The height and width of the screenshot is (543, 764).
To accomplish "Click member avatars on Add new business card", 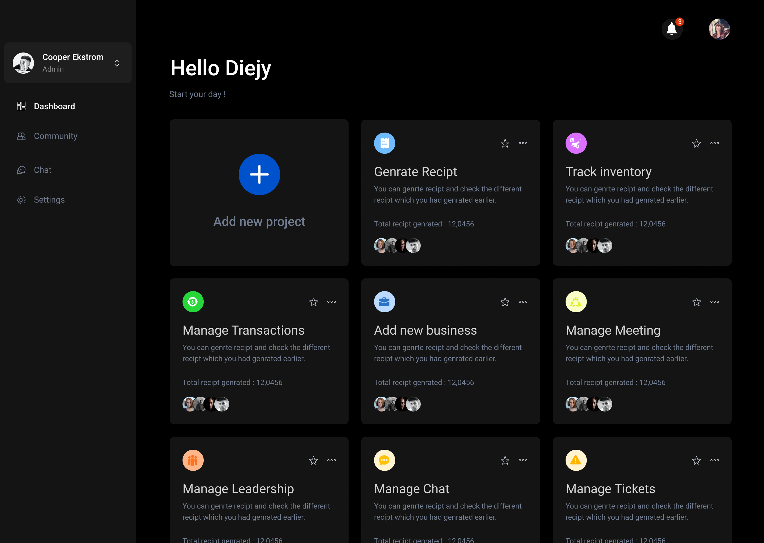I will click(x=397, y=404).
